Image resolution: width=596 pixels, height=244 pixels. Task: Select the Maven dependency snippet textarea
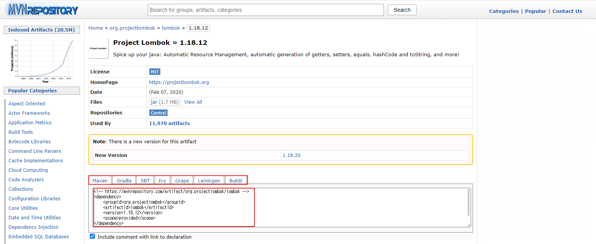(x=282, y=208)
